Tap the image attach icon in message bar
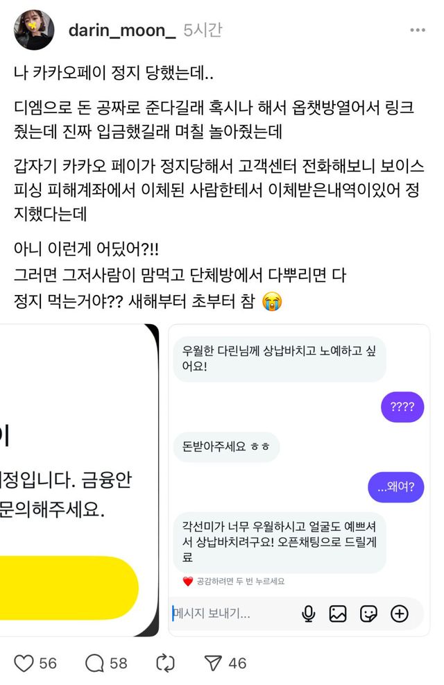 click(337, 614)
